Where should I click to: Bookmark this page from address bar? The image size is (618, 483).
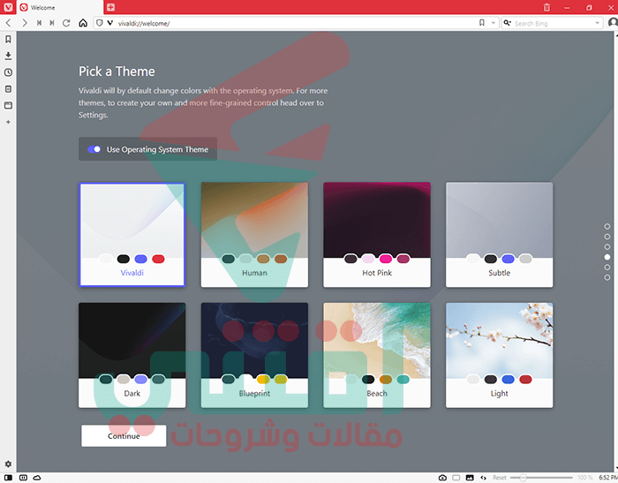[x=482, y=23]
